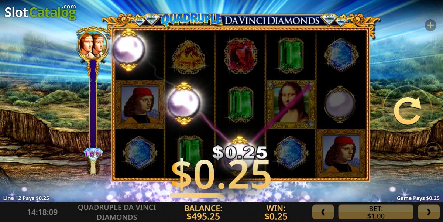This screenshot has height=222, width=443.
Task: Click the blue sapphire in top-right reel
Action: coord(341,55)
